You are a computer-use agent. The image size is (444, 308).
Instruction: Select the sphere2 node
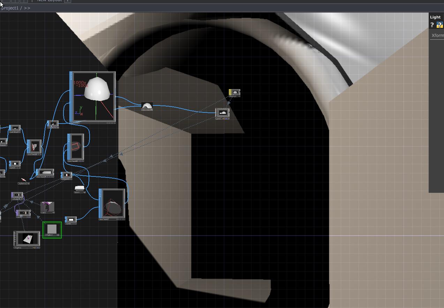24,181
